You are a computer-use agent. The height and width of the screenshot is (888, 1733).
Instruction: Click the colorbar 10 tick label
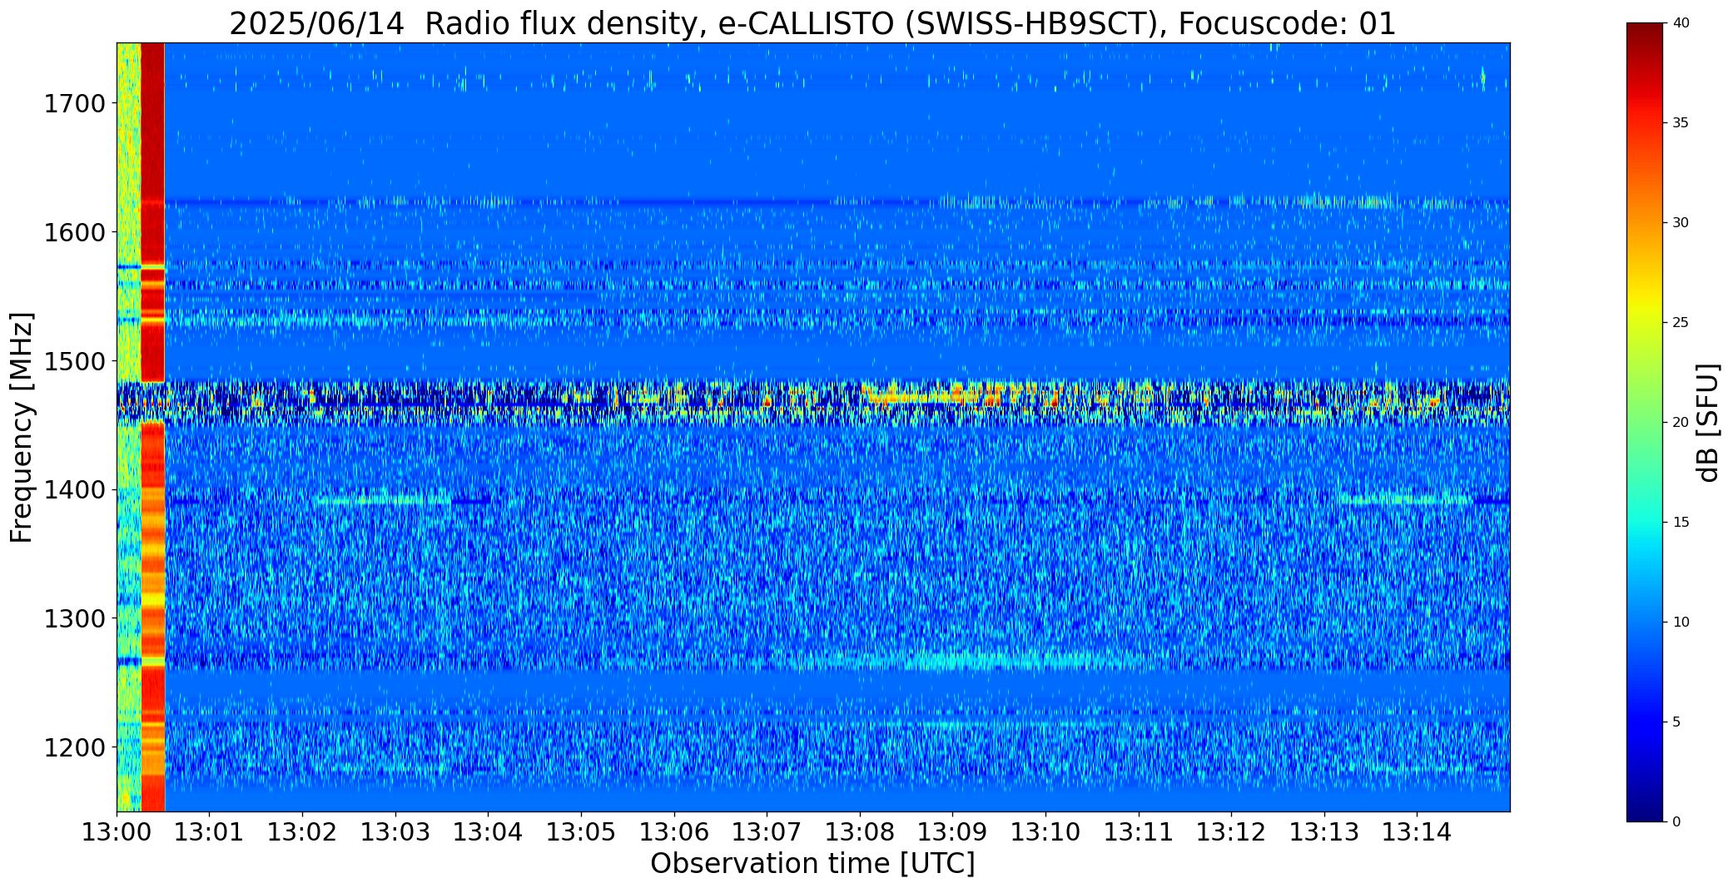(1681, 623)
